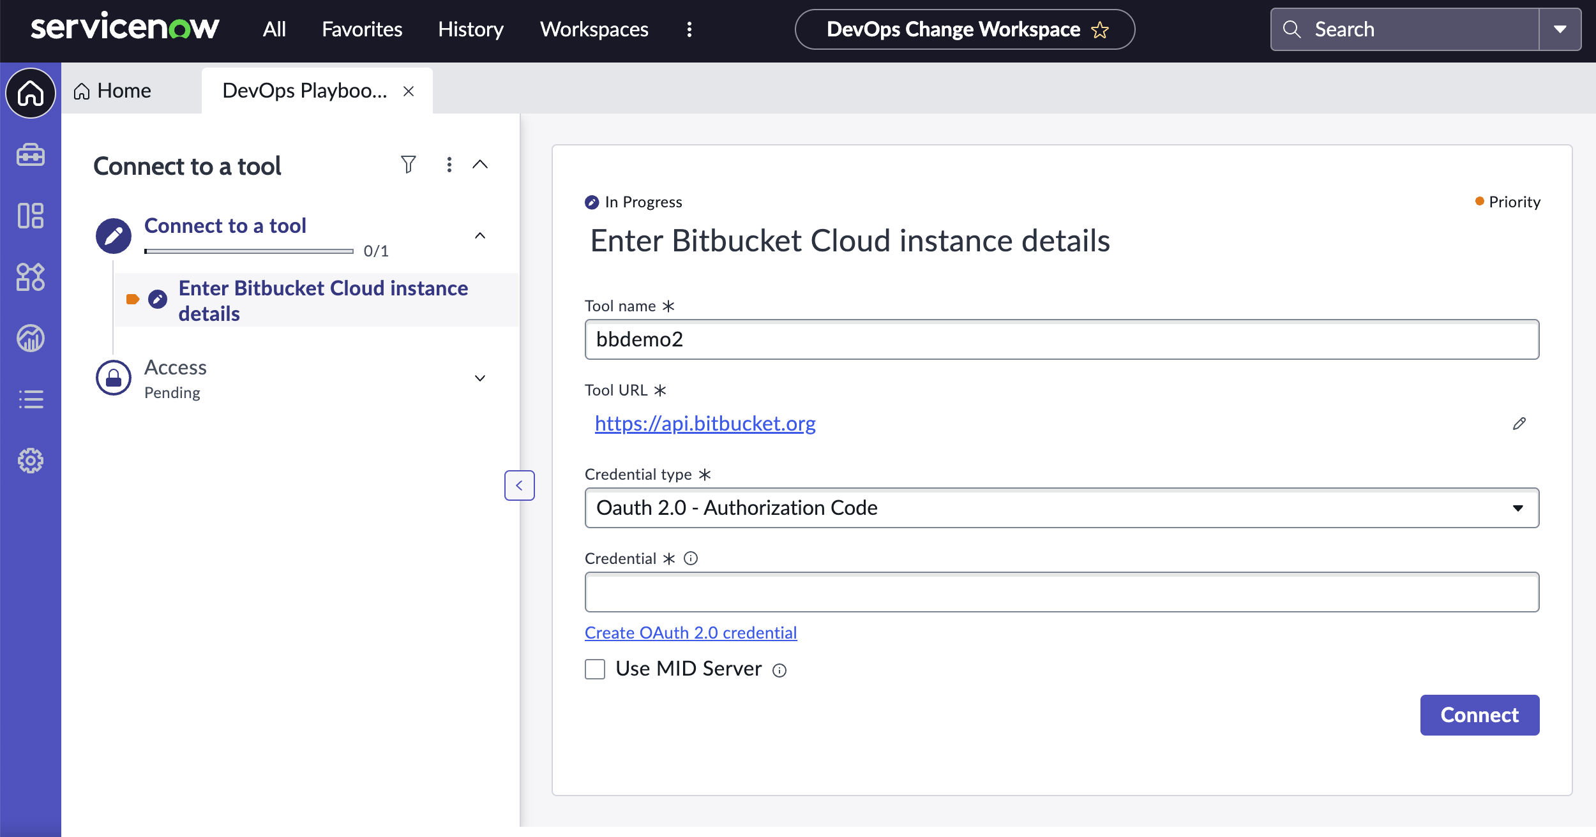Click the filter funnel icon in playbook

409,165
